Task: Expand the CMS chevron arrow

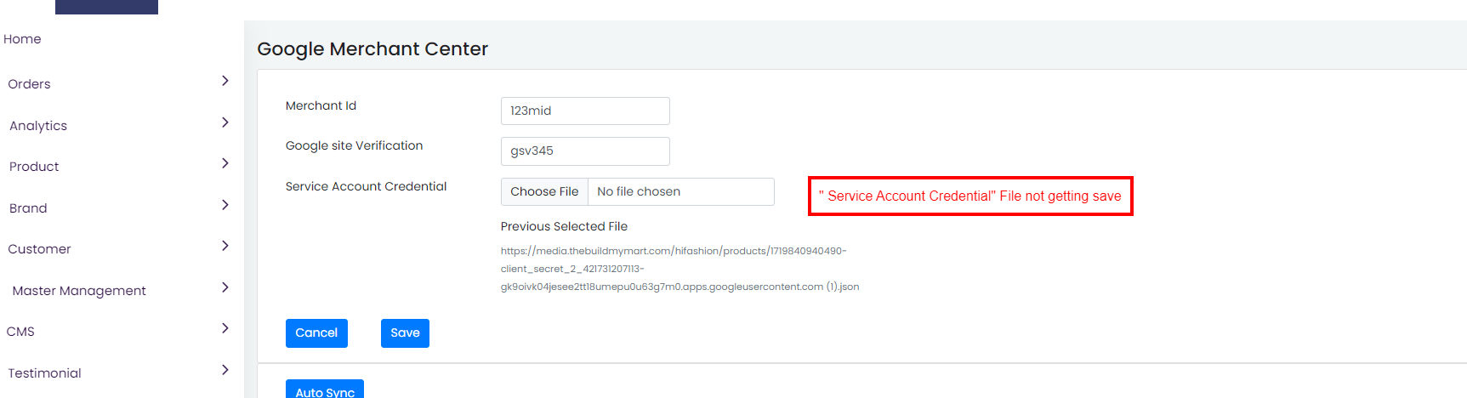Action: pyautogui.click(x=225, y=328)
